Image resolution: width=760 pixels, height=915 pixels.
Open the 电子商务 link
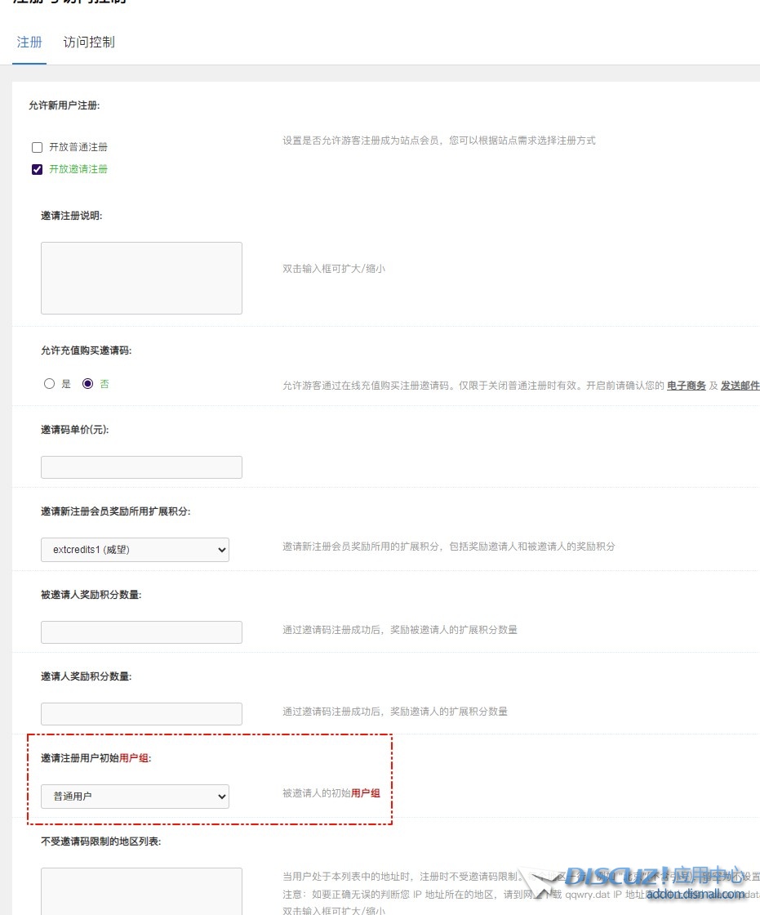point(686,385)
